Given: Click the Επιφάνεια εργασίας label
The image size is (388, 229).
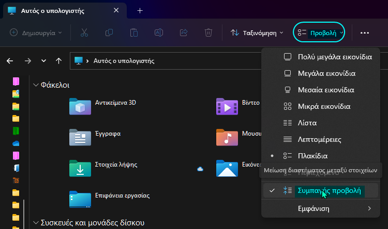Looking at the screenshot, I should click(122, 195).
